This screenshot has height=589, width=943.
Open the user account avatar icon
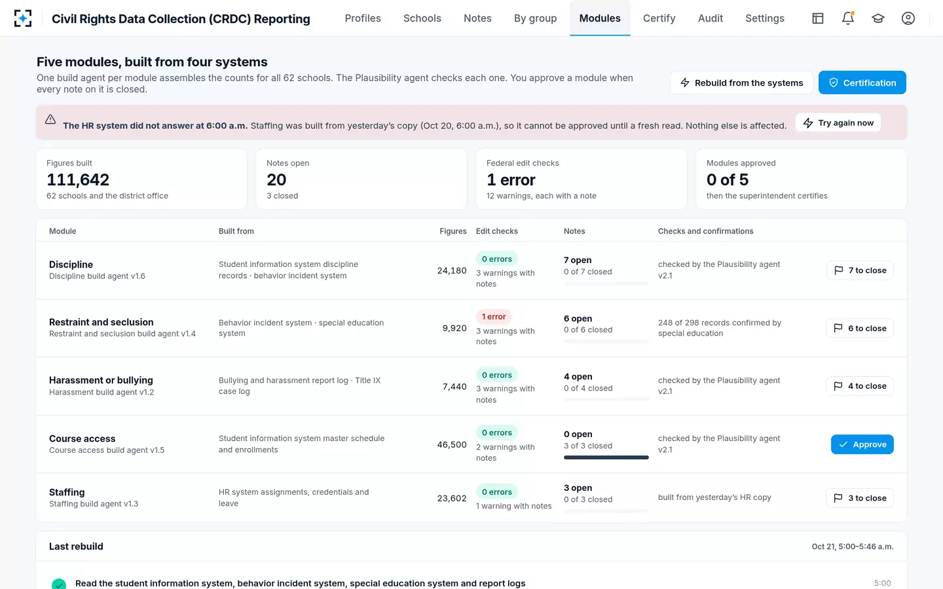pyautogui.click(x=908, y=18)
